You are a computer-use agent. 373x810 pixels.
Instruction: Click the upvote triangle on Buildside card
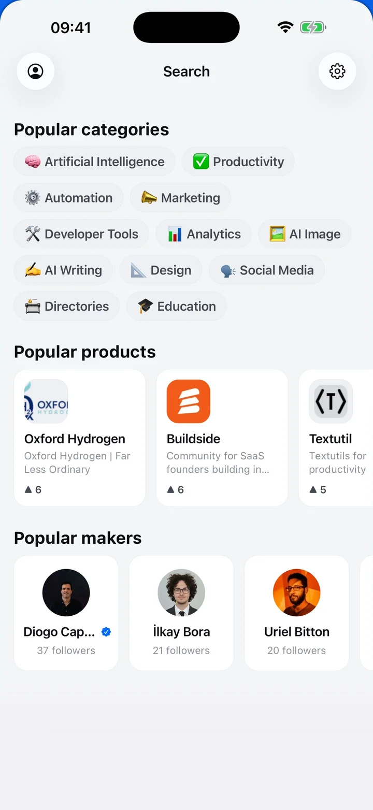coord(170,489)
